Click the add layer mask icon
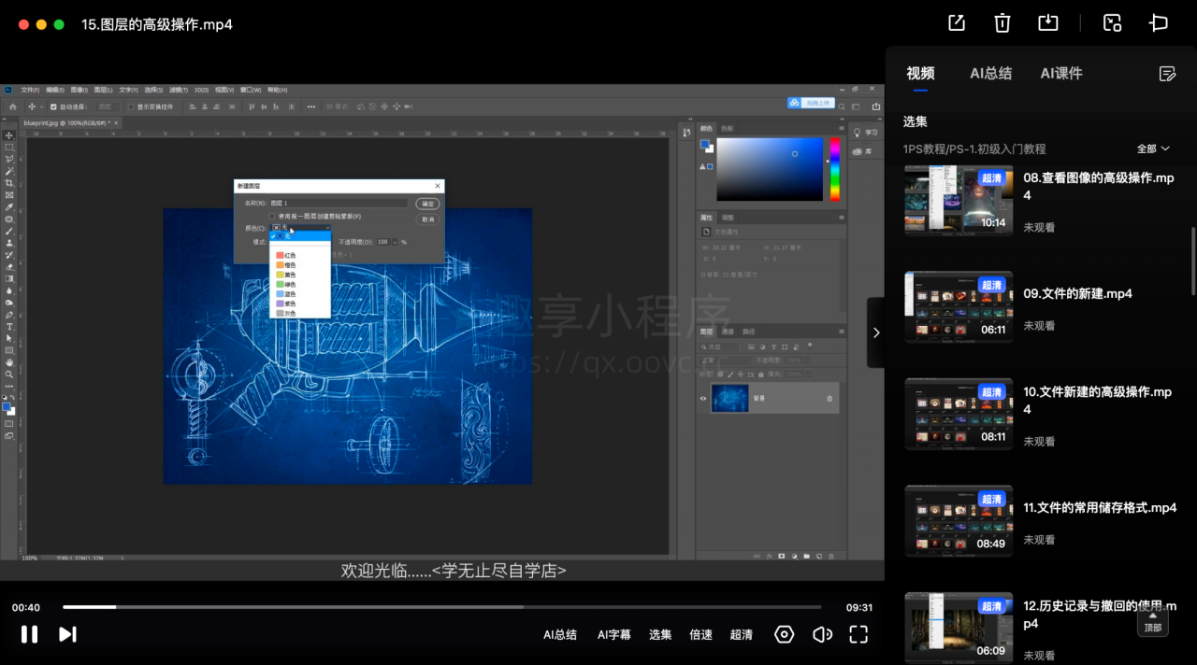Viewport: 1197px width, 665px height. 782,556
